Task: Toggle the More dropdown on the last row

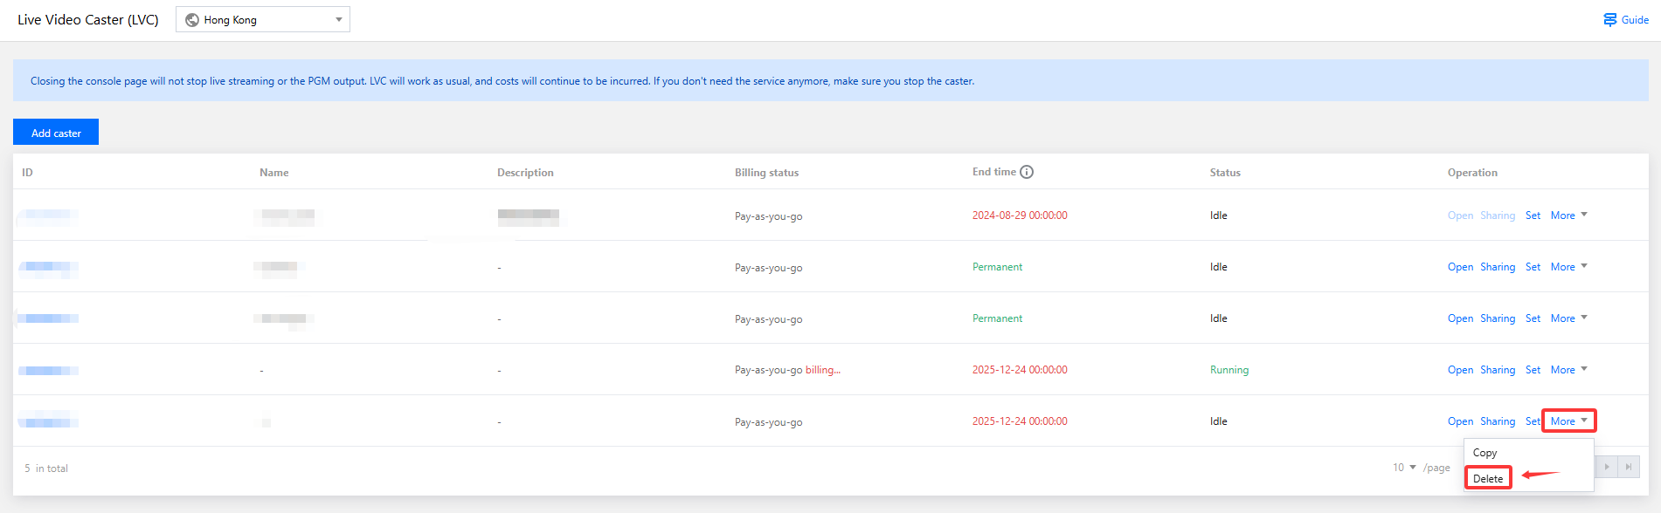Action: 1568,421
